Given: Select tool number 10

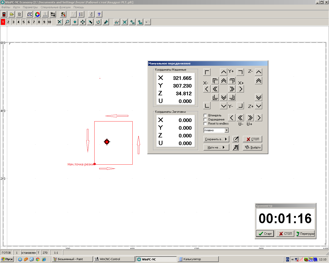Looking at the screenshot, I should pyautogui.click(x=49, y=22).
